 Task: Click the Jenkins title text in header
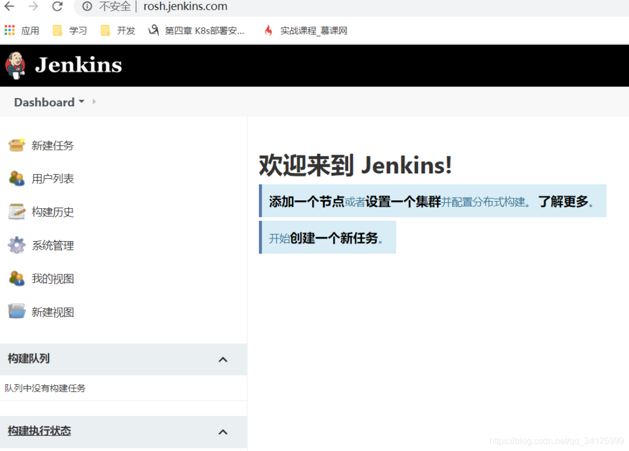coord(78,65)
